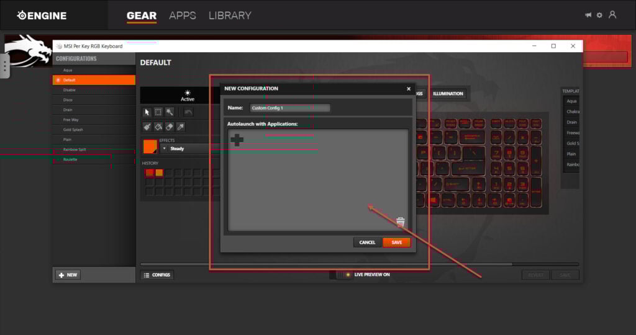Open the user account menu icon
The image size is (636, 335).
pos(612,15)
